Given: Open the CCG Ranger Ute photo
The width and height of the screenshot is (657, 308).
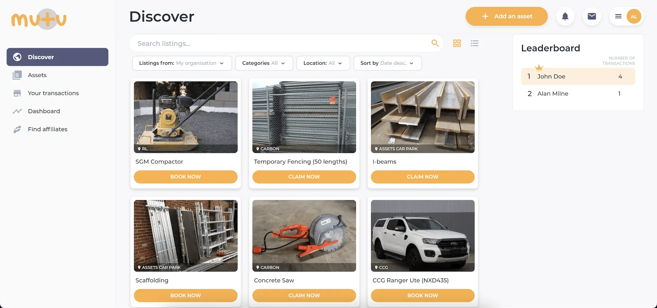Looking at the screenshot, I should (423, 236).
